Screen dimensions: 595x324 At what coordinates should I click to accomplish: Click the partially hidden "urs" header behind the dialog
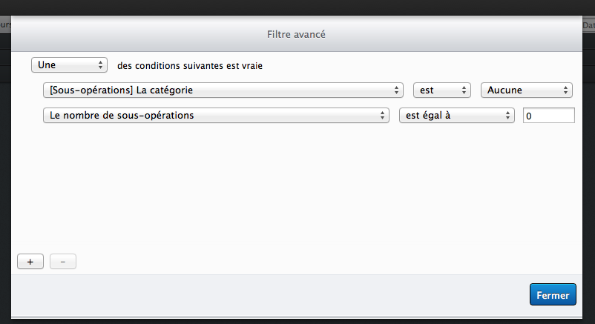[6, 24]
